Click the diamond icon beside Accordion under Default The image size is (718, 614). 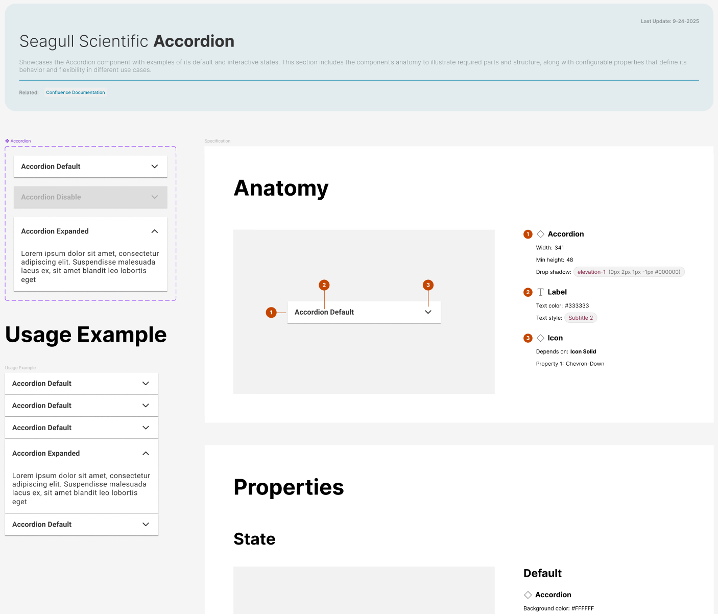coord(528,595)
